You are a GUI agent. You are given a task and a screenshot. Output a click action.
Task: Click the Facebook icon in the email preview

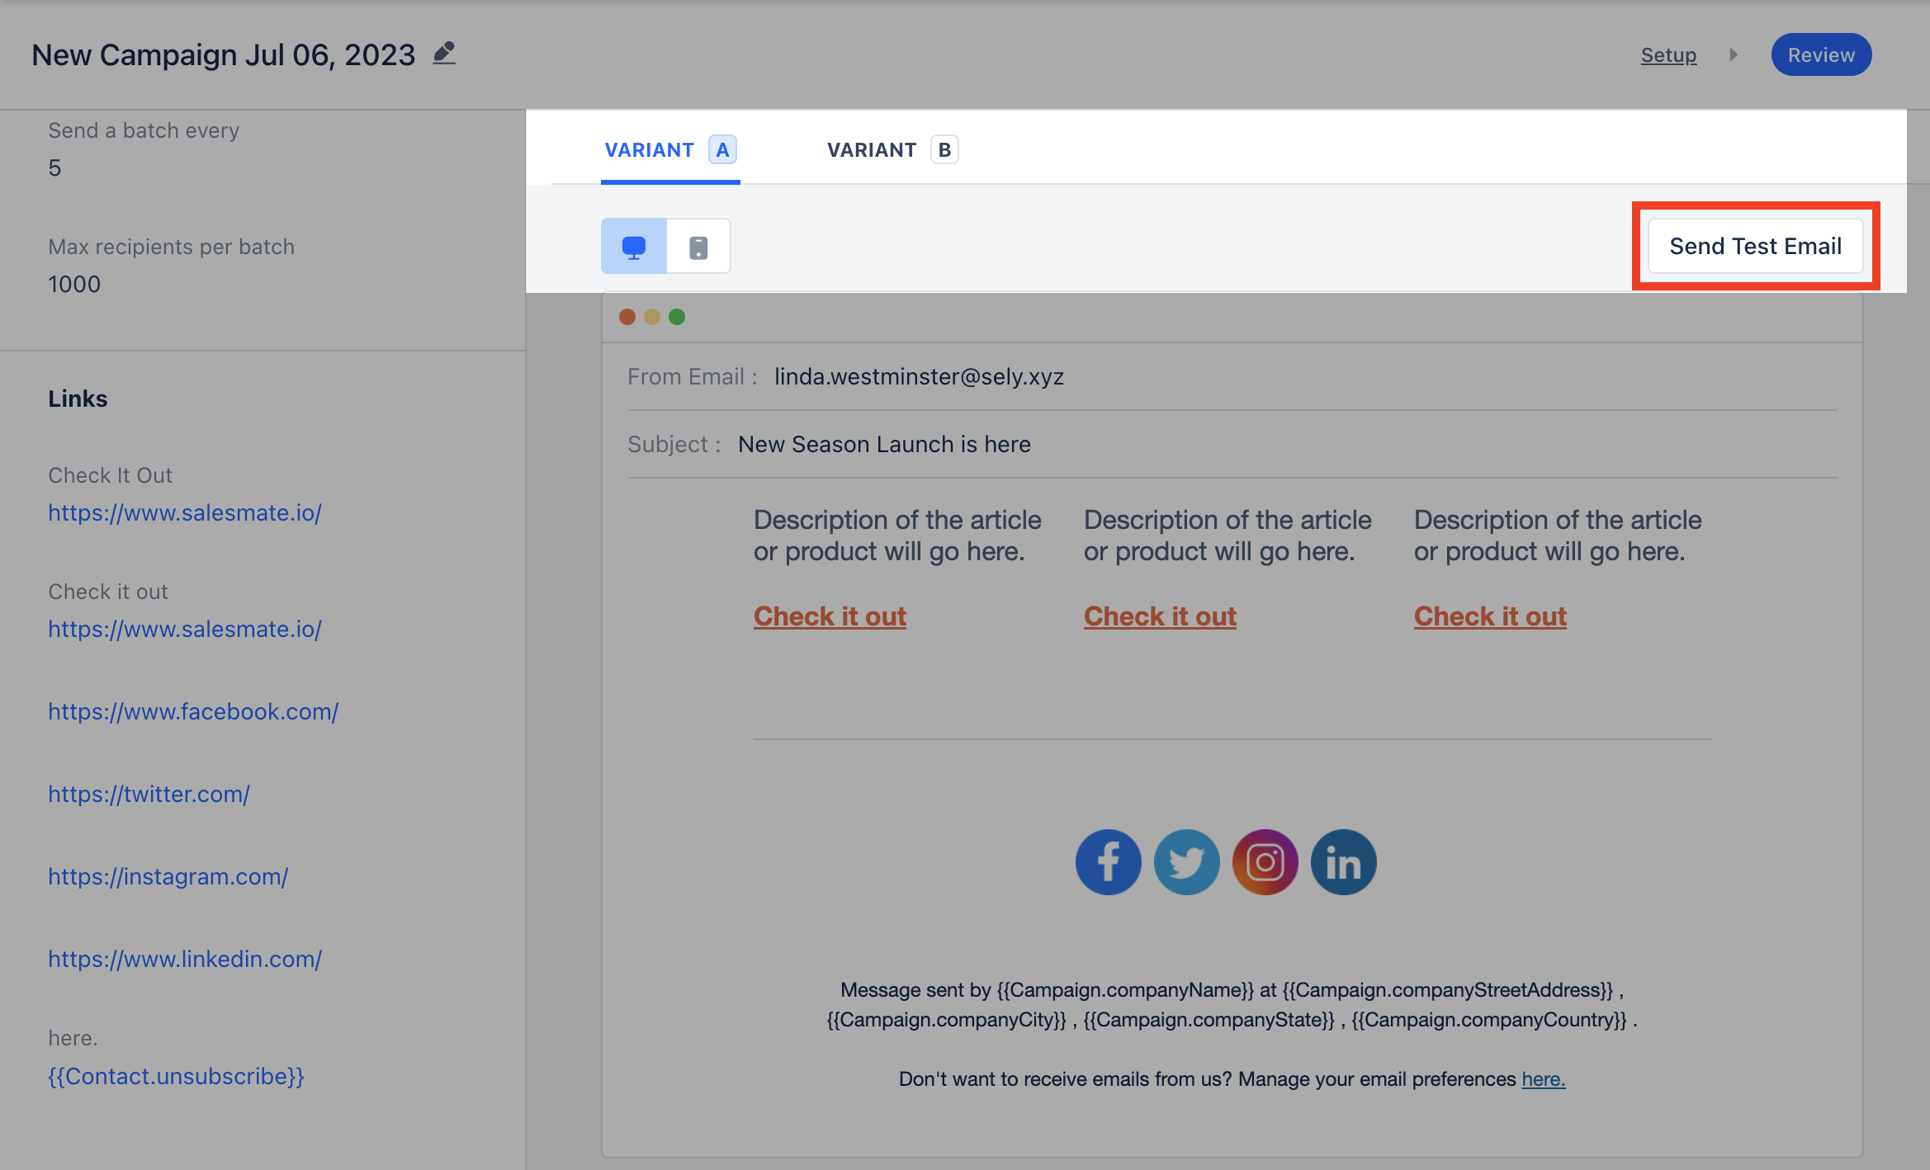pyautogui.click(x=1108, y=862)
